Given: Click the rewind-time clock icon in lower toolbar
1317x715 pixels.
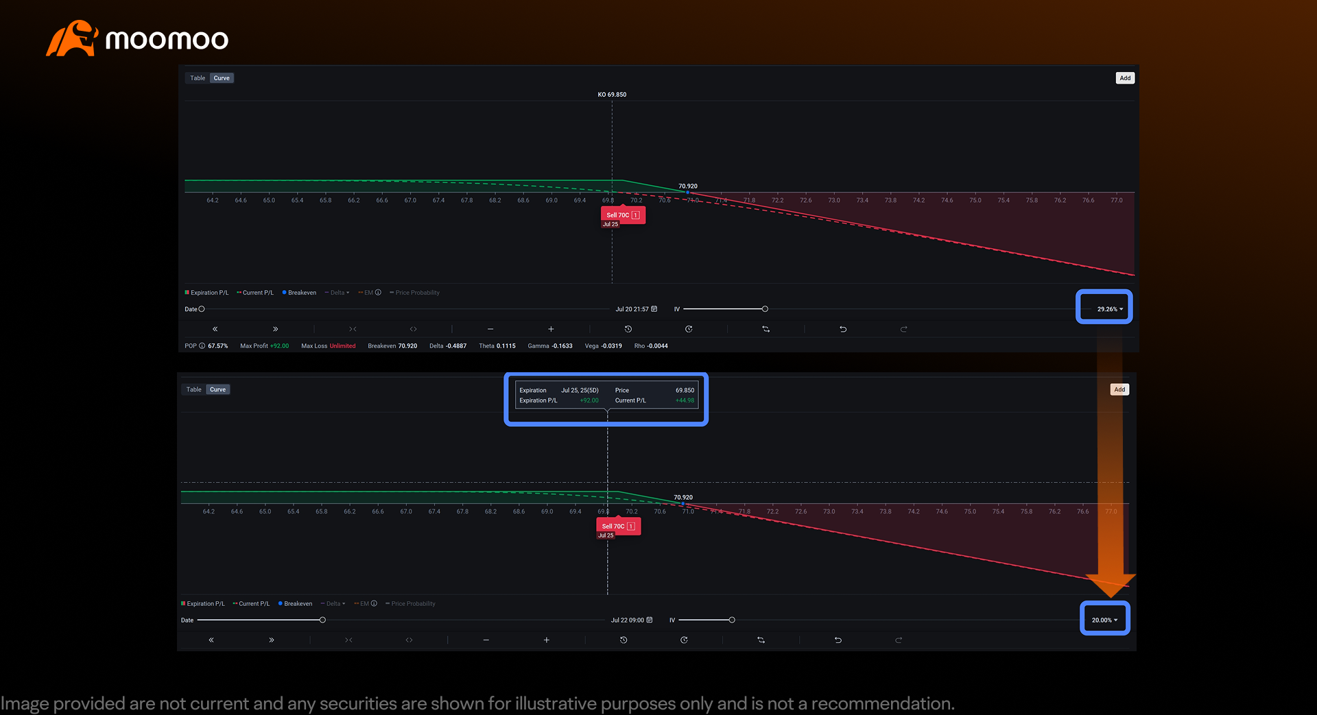Looking at the screenshot, I should 624,640.
